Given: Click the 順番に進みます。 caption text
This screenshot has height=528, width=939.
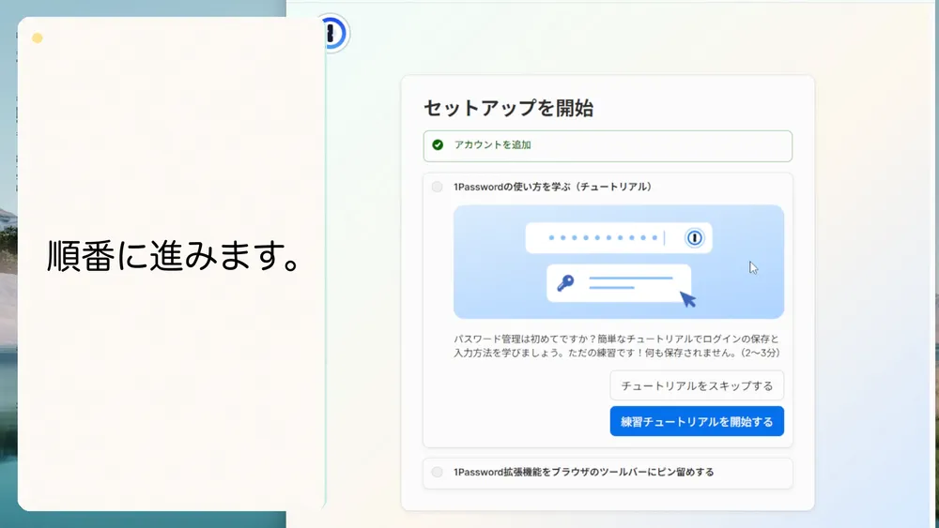Looking at the screenshot, I should point(174,256).
